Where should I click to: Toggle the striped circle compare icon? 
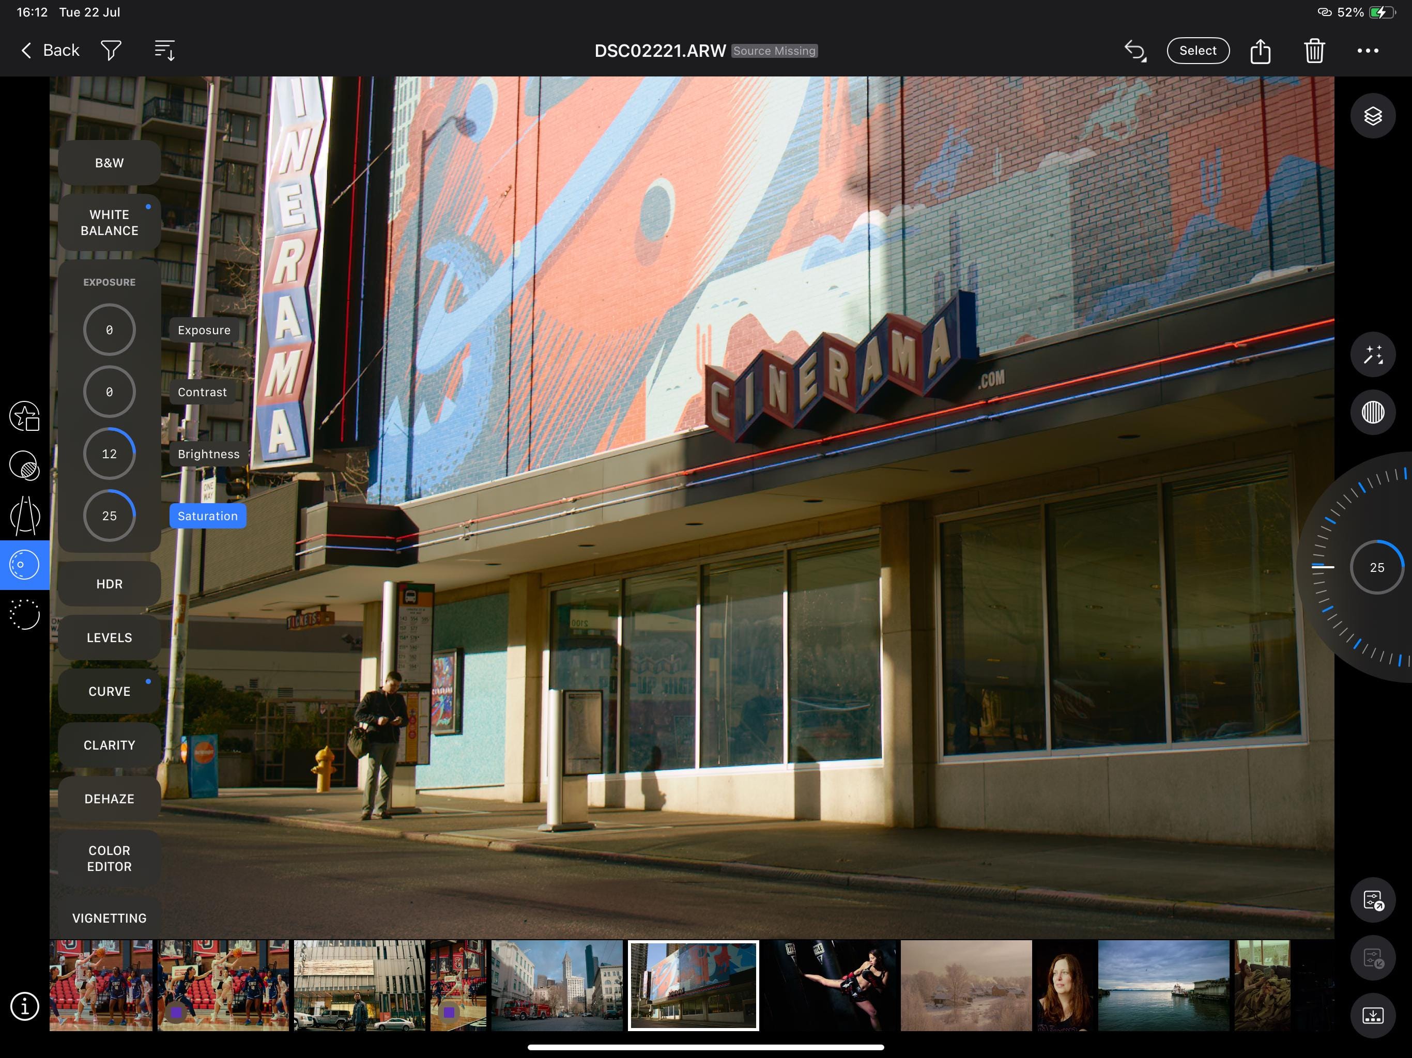click(x=1372, y=412)
